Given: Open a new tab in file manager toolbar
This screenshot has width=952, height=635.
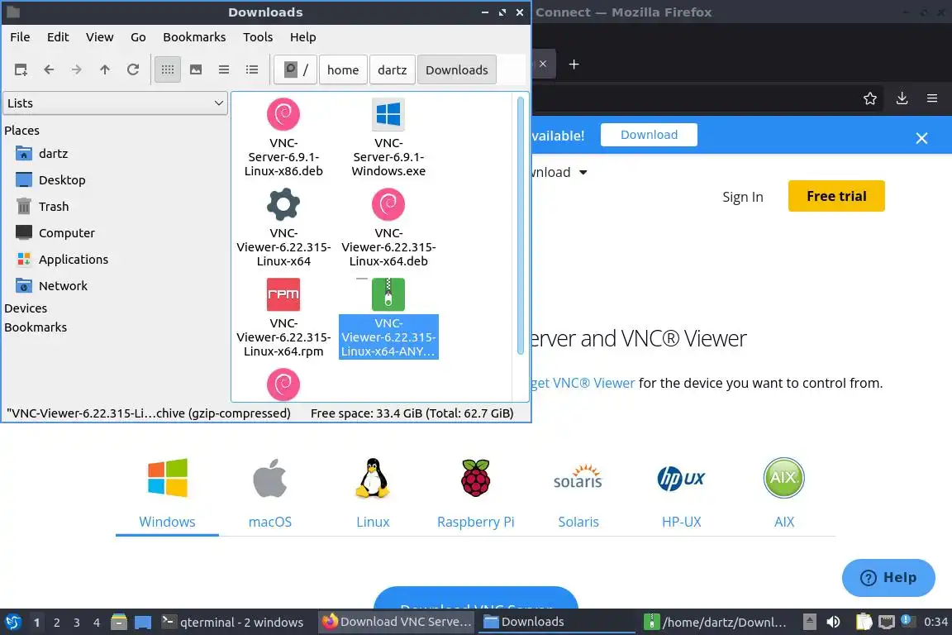Looking at the screenshot, I should coord(21,70).
